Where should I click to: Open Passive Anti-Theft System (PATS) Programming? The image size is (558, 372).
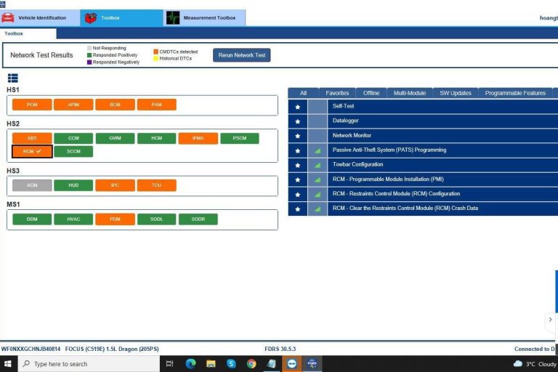pyautogui.click(x=442, y=150)
